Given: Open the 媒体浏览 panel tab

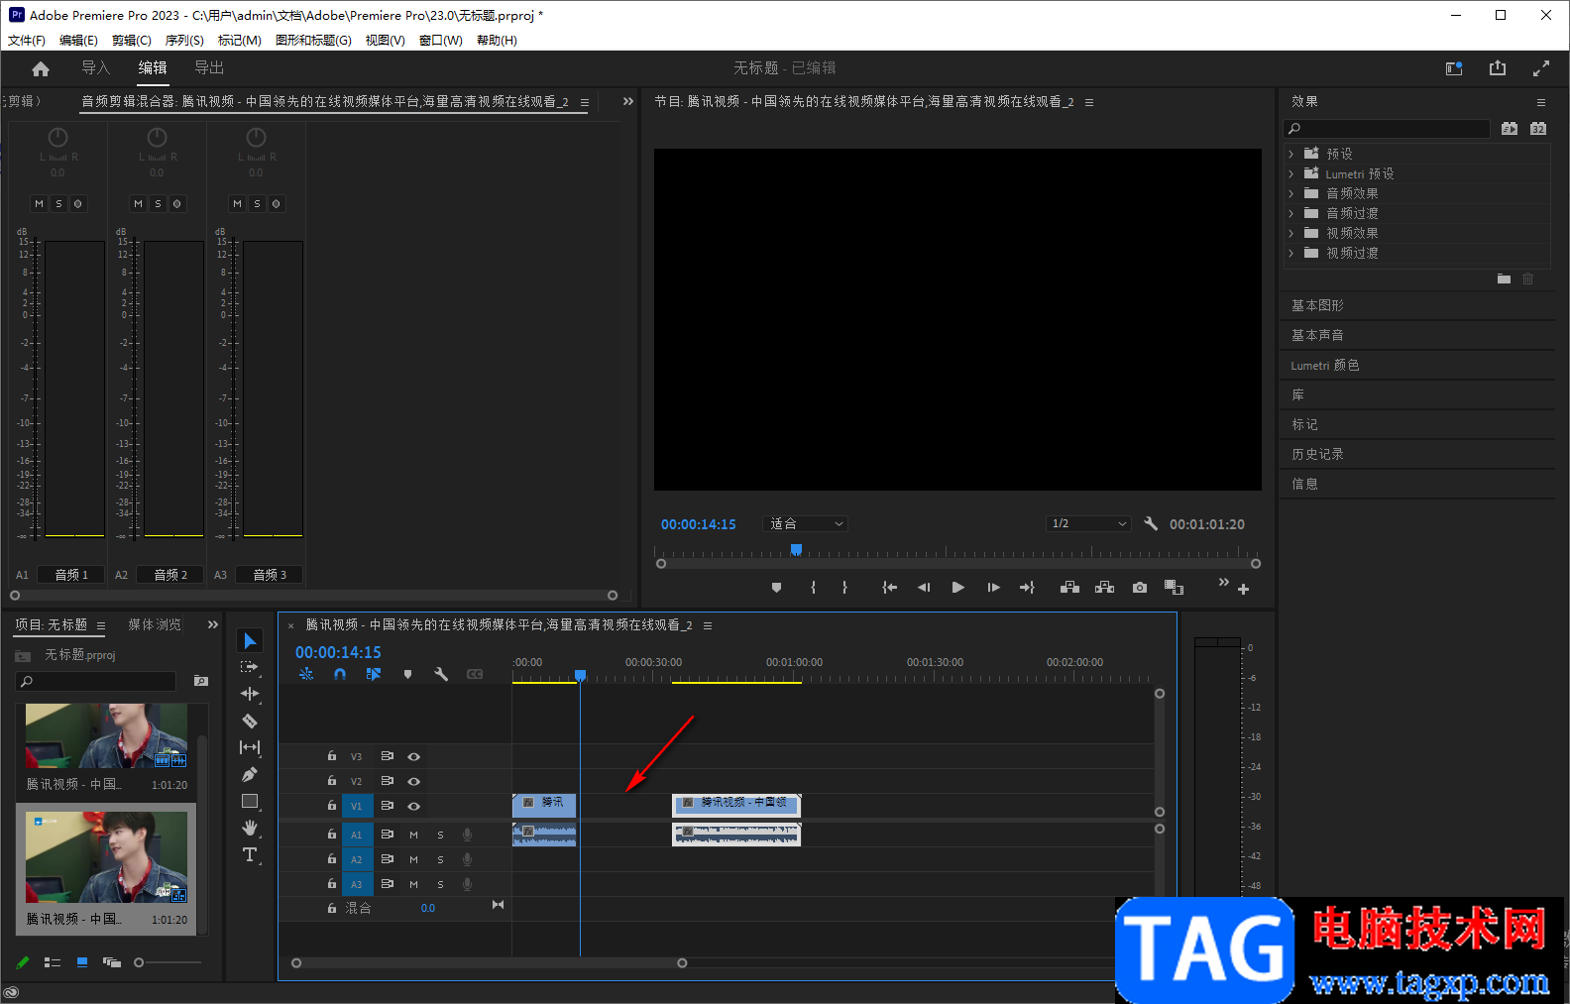Looking at the screenshot, I should tap(155, 624).
